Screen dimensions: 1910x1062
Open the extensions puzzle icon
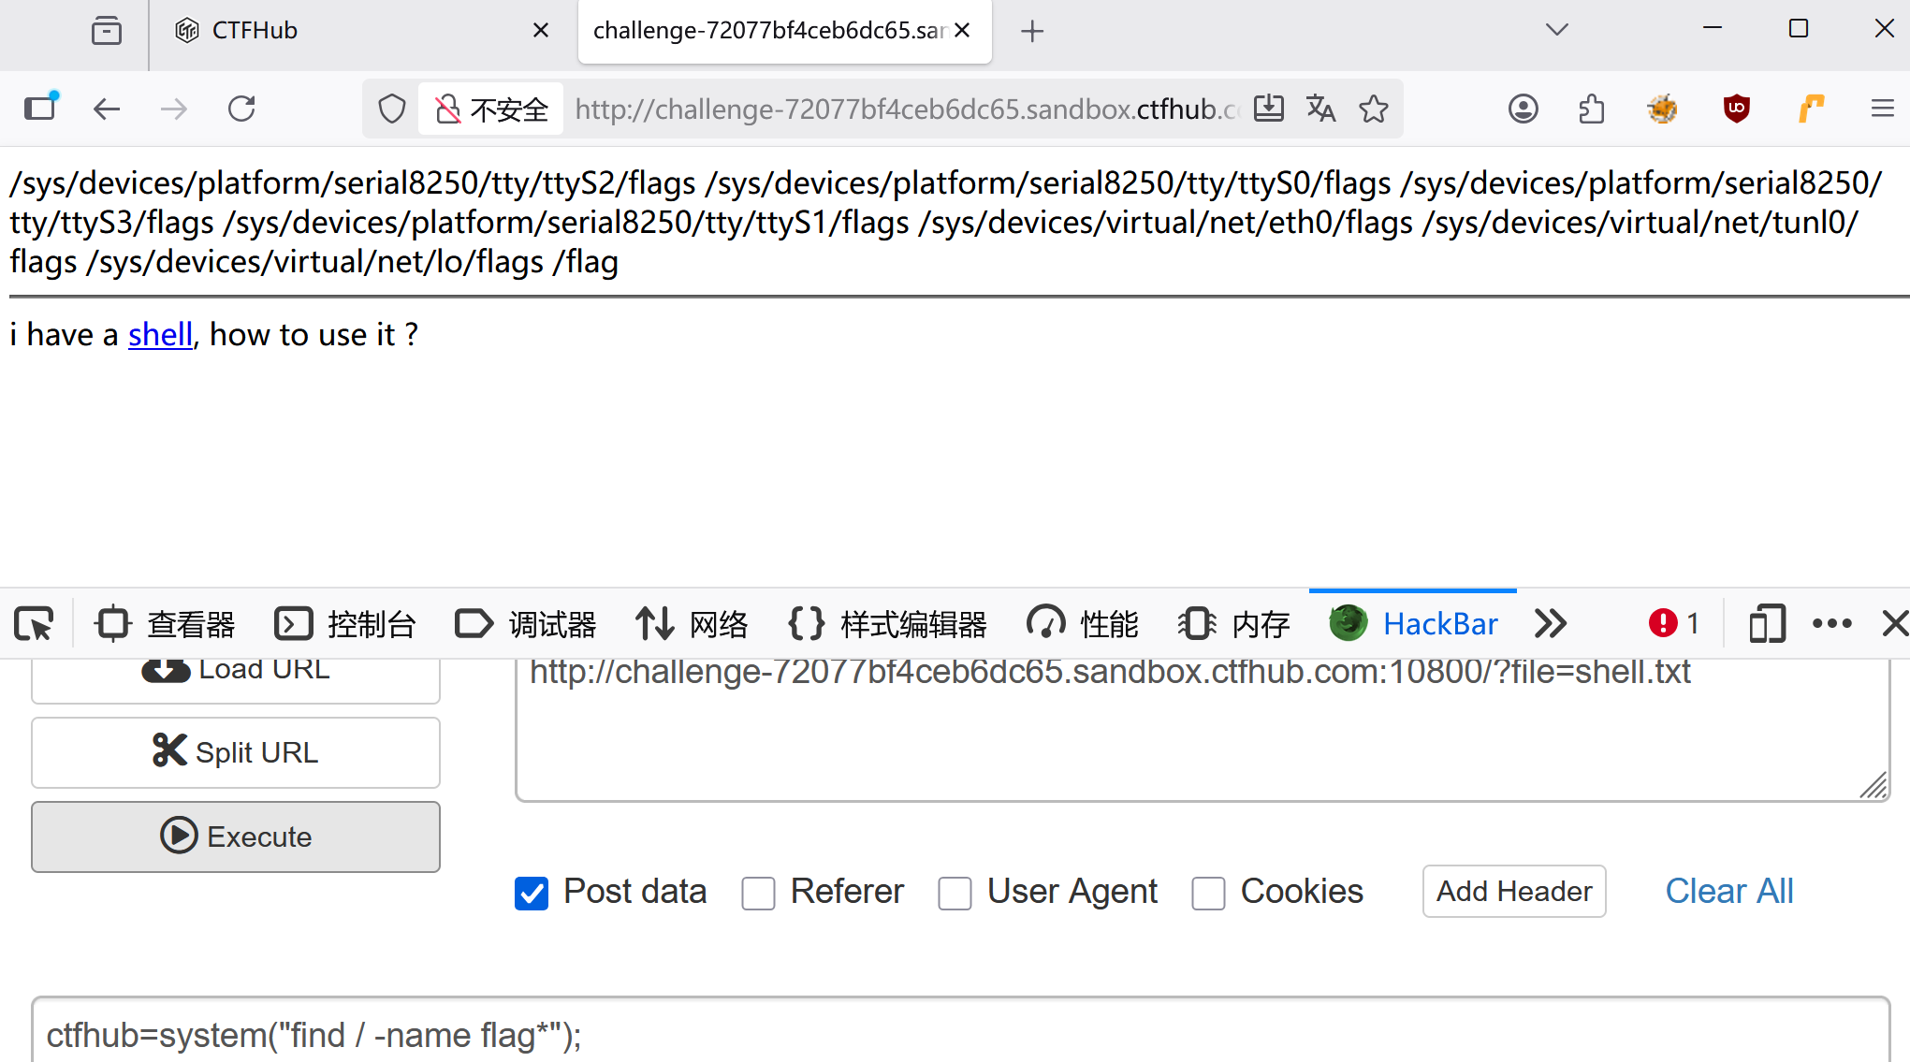click(1591, 109)
